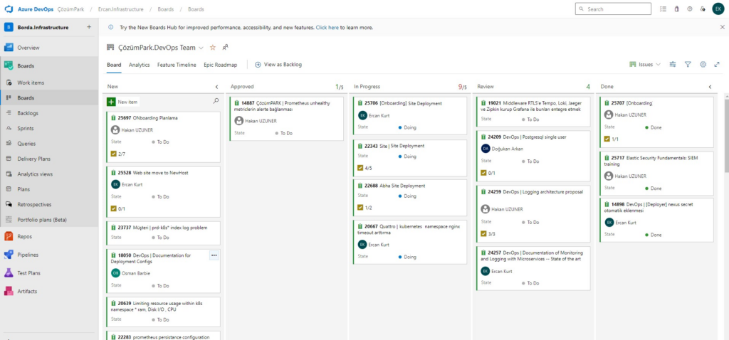Click the board vertical scrollbar

coord(725,134)
